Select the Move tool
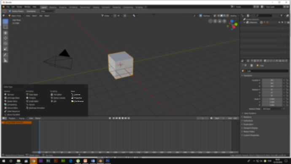 (5, 38)
